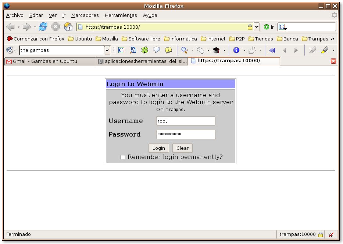Open the 'the gambas' search box dropdown
Screen dimensions: 343x244
(x=107, y=50)
